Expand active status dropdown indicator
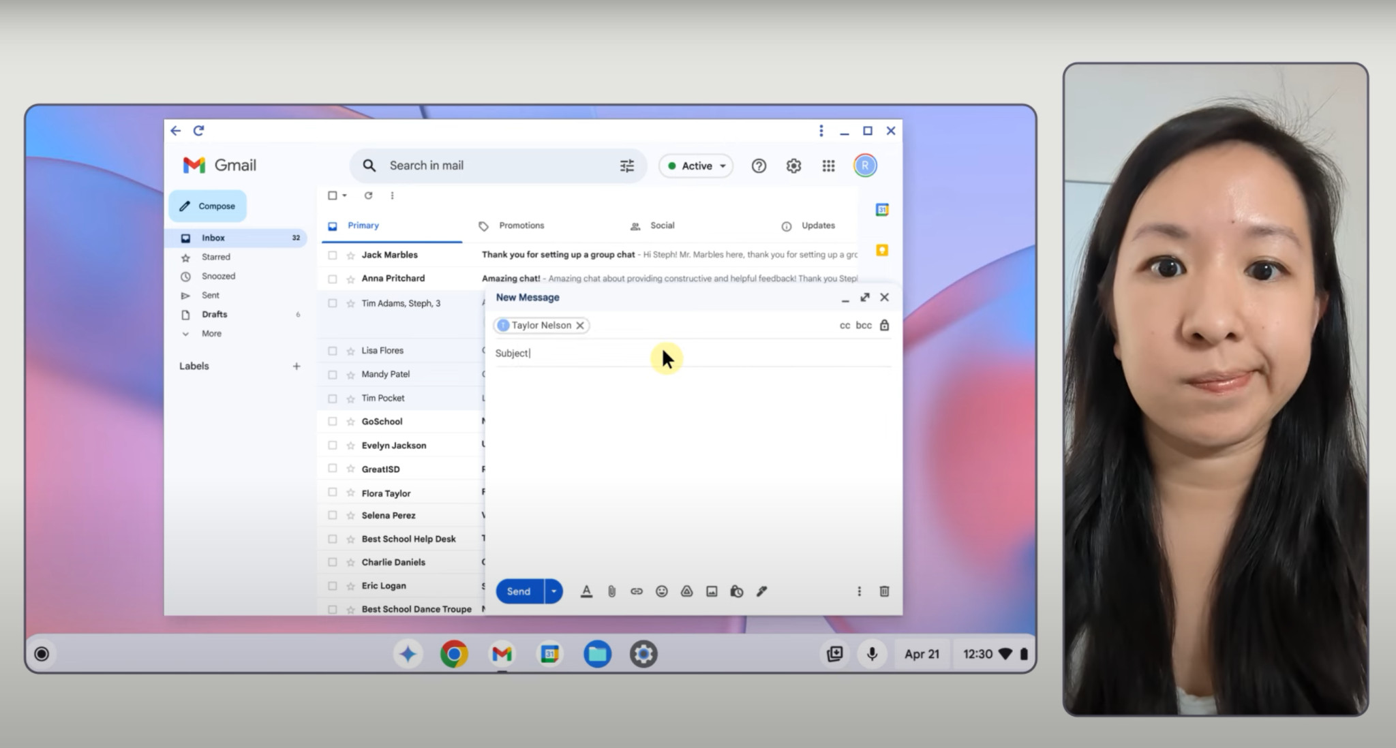The height and width of the screenshot is (748, 1396). coord(723,165)
